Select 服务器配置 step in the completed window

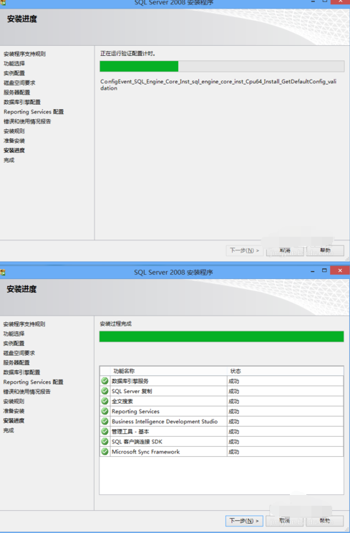click(16, 363)
